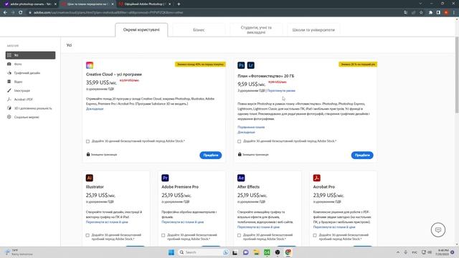Enable Adobe Stock trial checkbox for After Effects
This screenshot has width=459, height=258.
coord(239,235)
